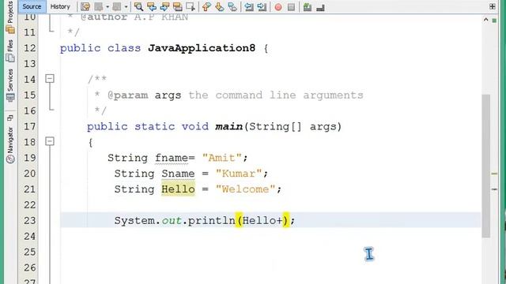Go to Find Next Occurrence icon
Image resolution: width=506 pixels, height=284 pixels.
point(164,7)
